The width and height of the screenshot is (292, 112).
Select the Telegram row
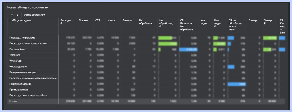(x=146, y=55)
